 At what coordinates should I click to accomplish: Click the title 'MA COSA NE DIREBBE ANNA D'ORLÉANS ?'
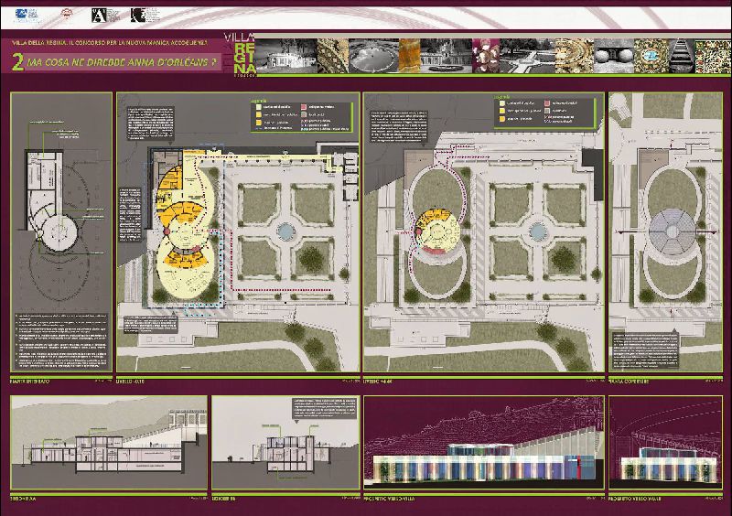pyautogui.click(x=122, y=62)
